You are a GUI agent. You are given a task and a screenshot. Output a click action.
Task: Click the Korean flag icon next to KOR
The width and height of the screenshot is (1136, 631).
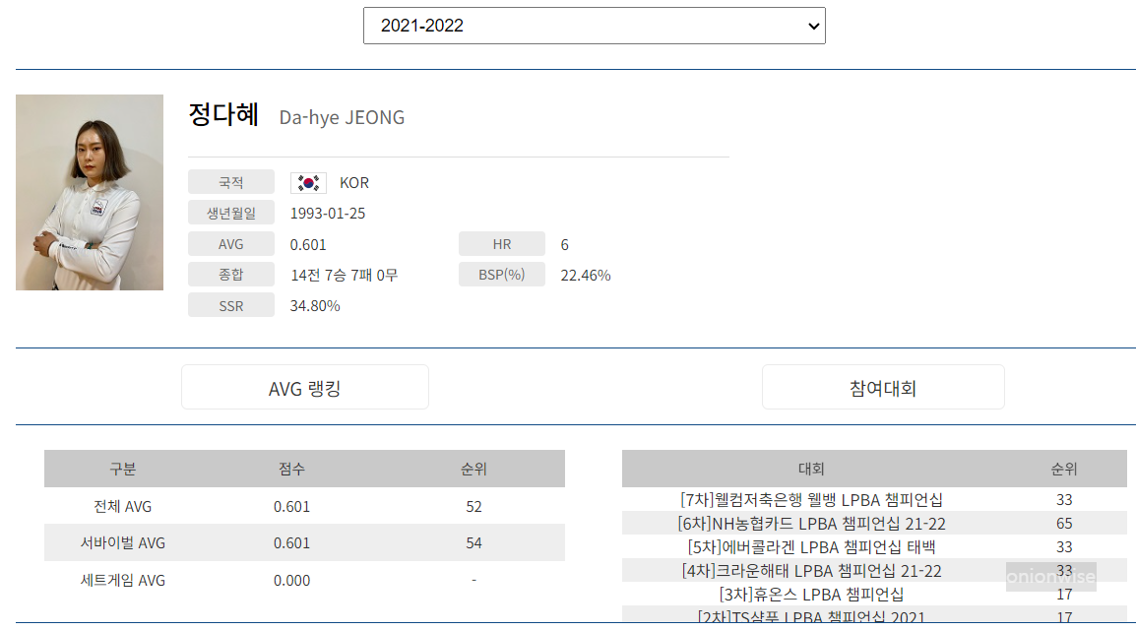coord(307,182)
